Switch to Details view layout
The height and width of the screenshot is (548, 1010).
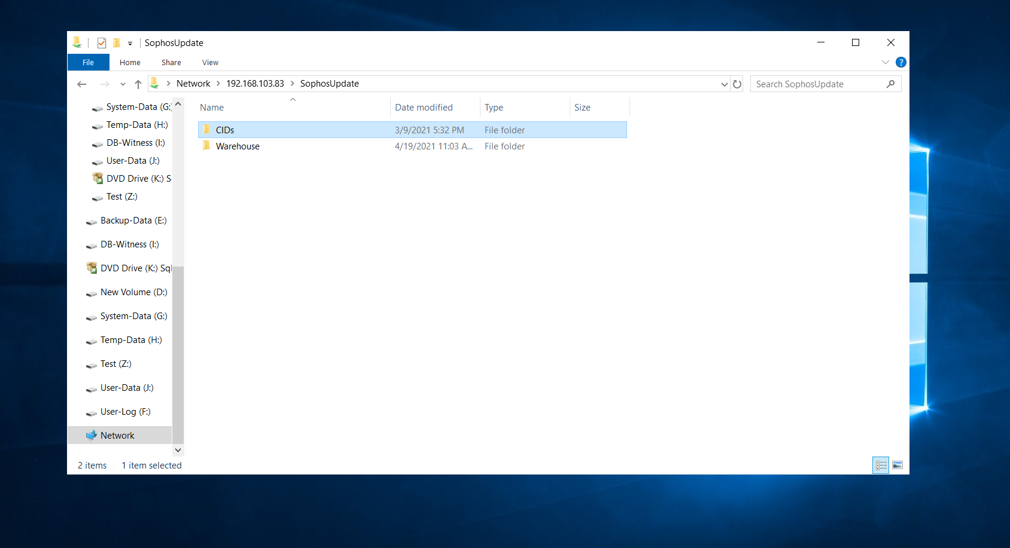881,465
